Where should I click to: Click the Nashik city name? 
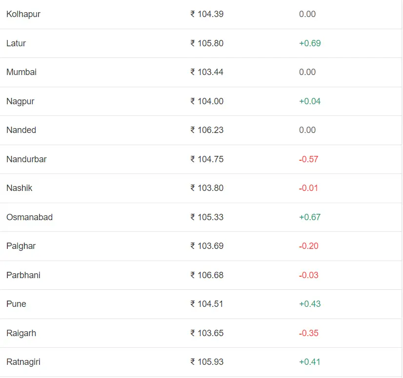point(19,188)
